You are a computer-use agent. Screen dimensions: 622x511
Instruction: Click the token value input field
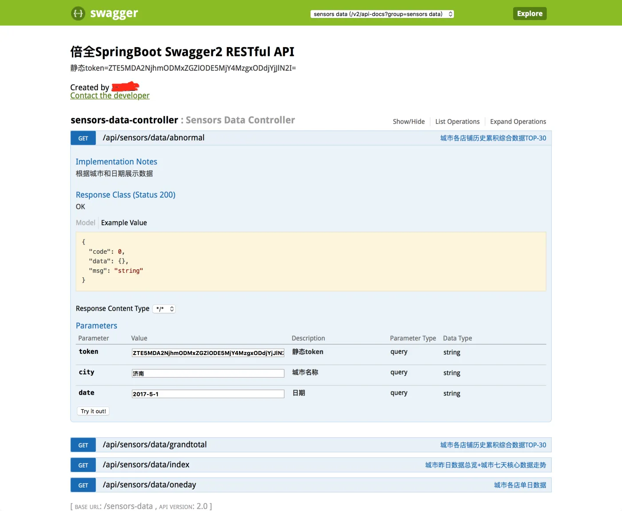click(x=208, y=353)
